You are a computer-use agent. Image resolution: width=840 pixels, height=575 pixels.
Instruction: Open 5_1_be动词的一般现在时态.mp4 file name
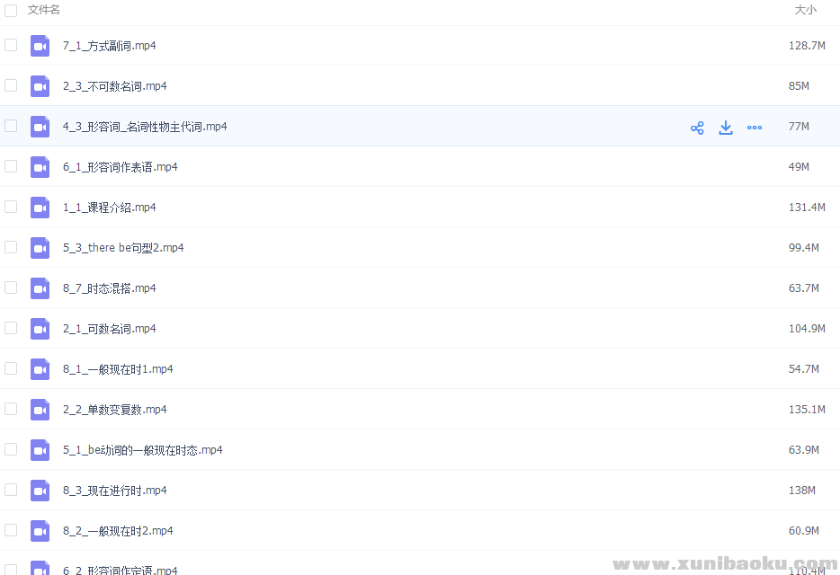pos(142,450)
